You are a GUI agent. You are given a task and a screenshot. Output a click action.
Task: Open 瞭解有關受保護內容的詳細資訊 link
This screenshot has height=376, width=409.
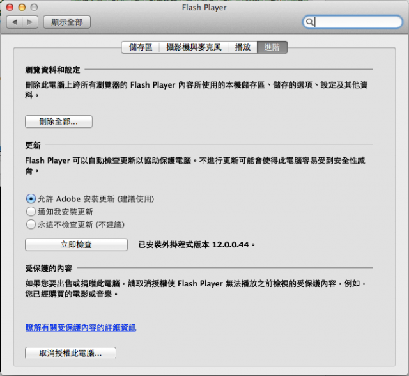pos(81,328)
